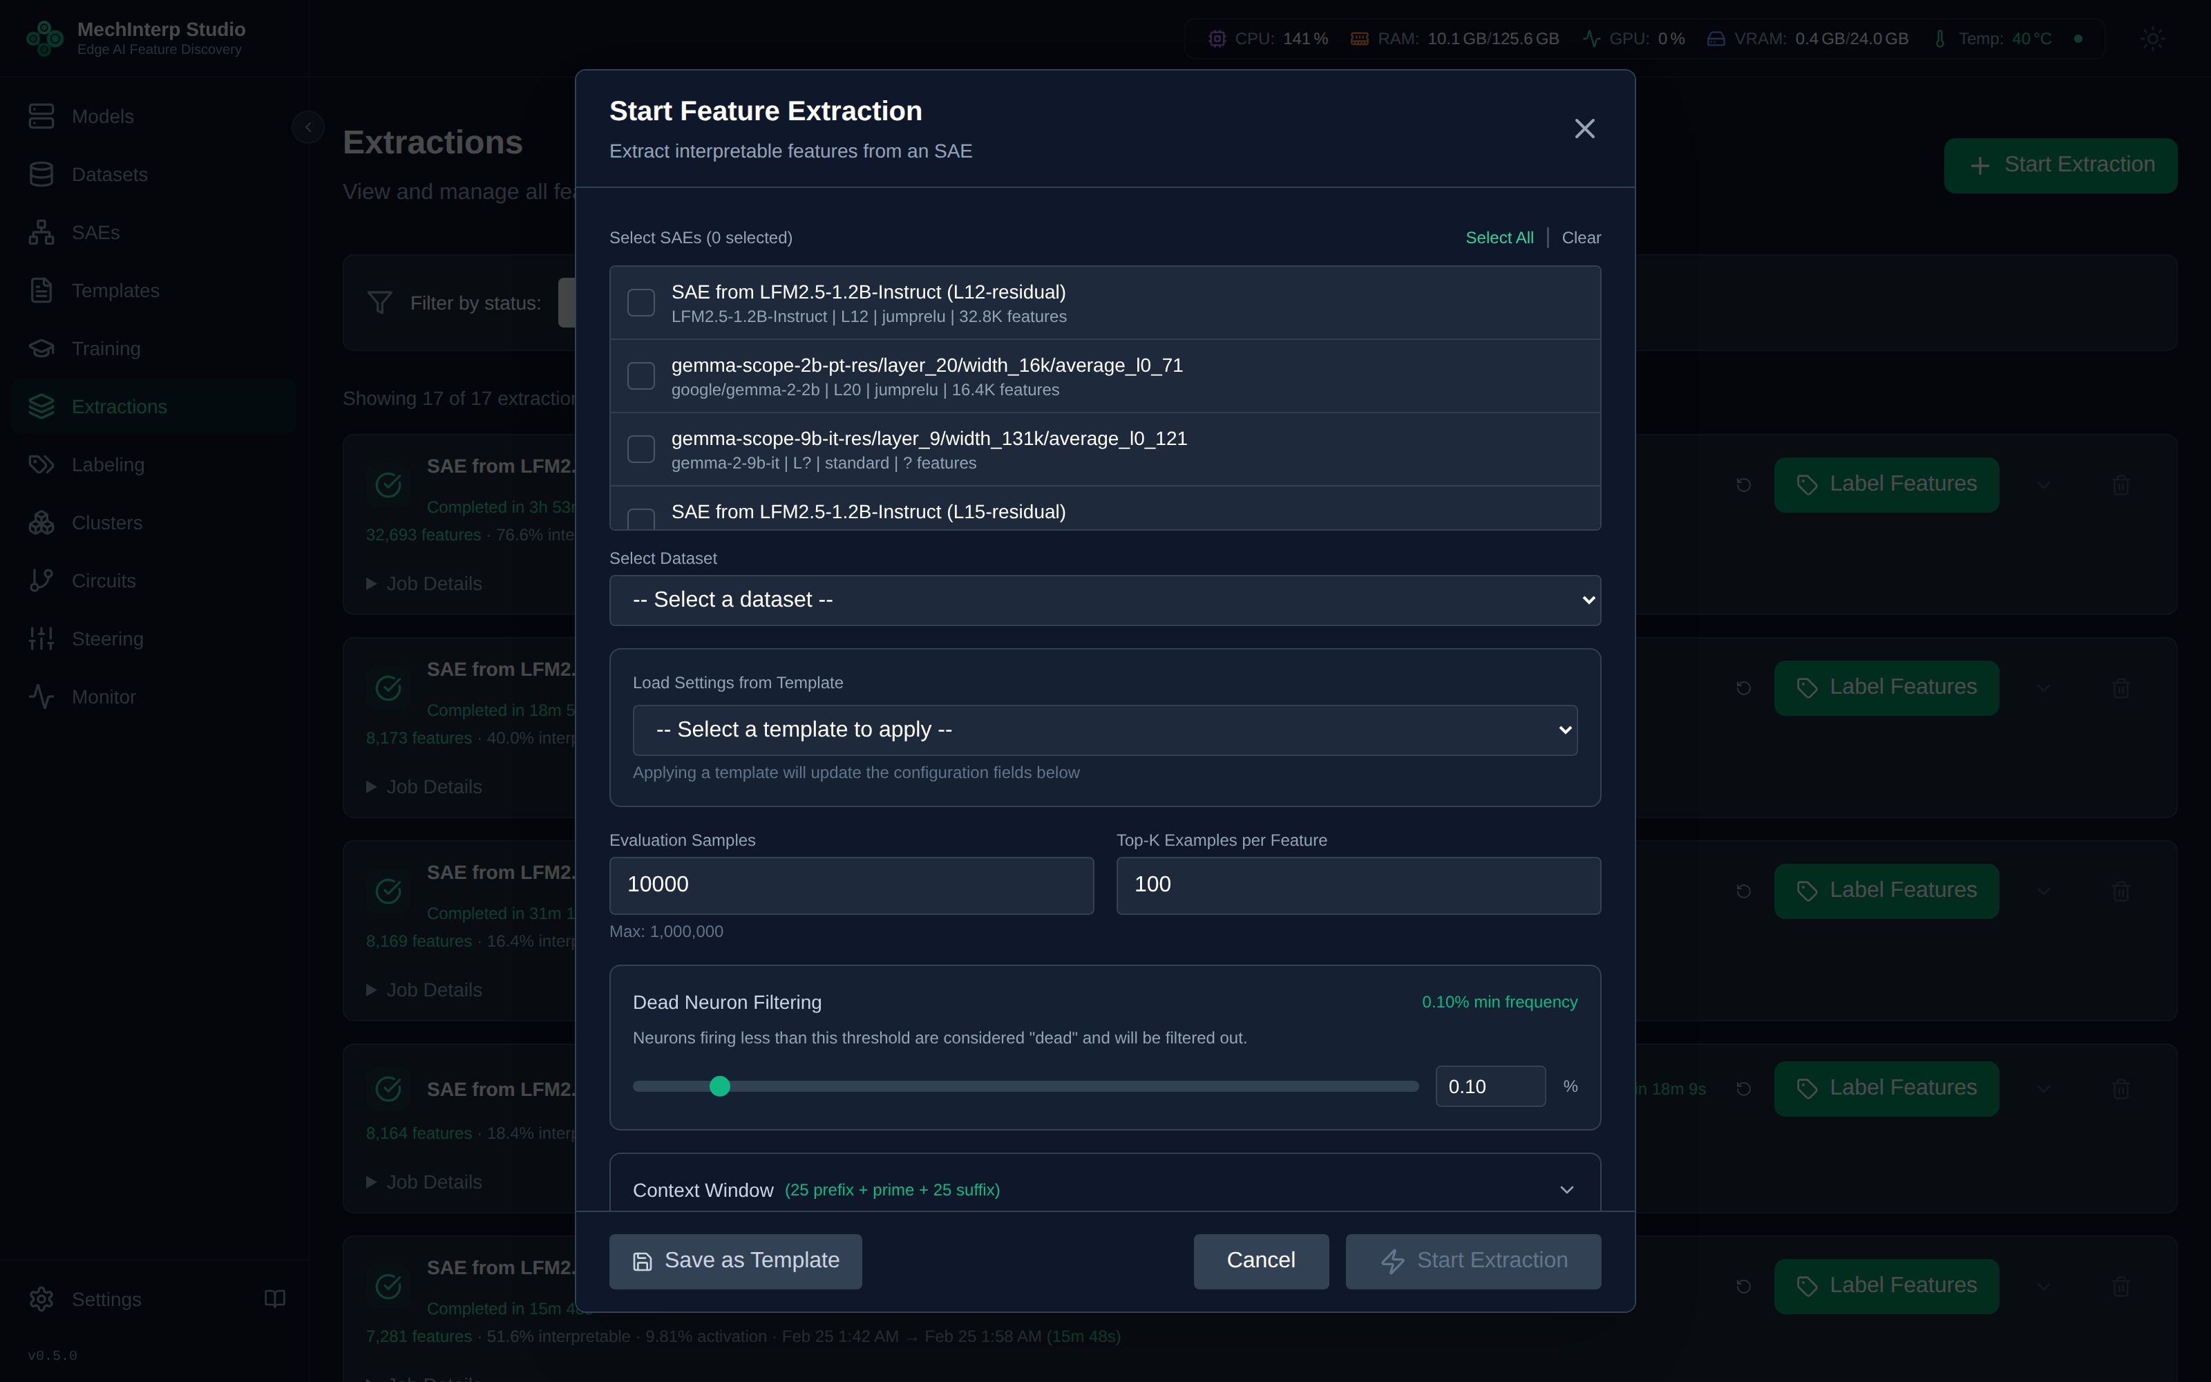Image resolution: width=2211 pixels, height=1382 pixels.
Task: Click the RAM usage icon in status bar
Action: [x=1360, y=39]
